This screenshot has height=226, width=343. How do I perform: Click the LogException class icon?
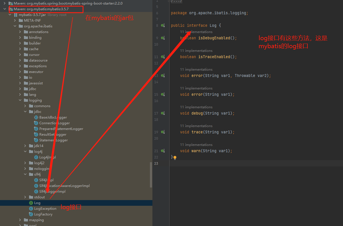[x=31, y=209]
